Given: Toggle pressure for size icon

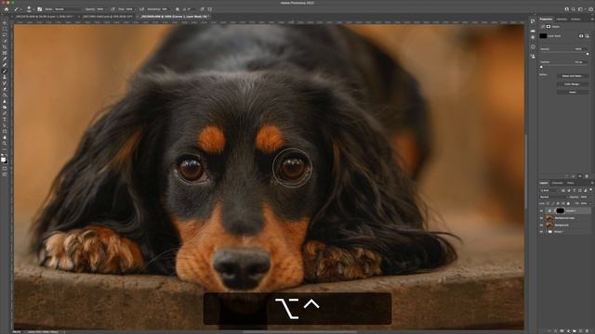Looking at the screenshot, I should [203, 9].
